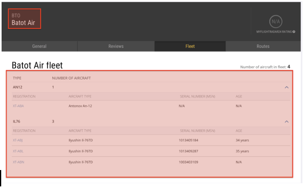Click the Batot Air airline name header
The width and height of the screenshot is (306, 188).
(23, 23)
